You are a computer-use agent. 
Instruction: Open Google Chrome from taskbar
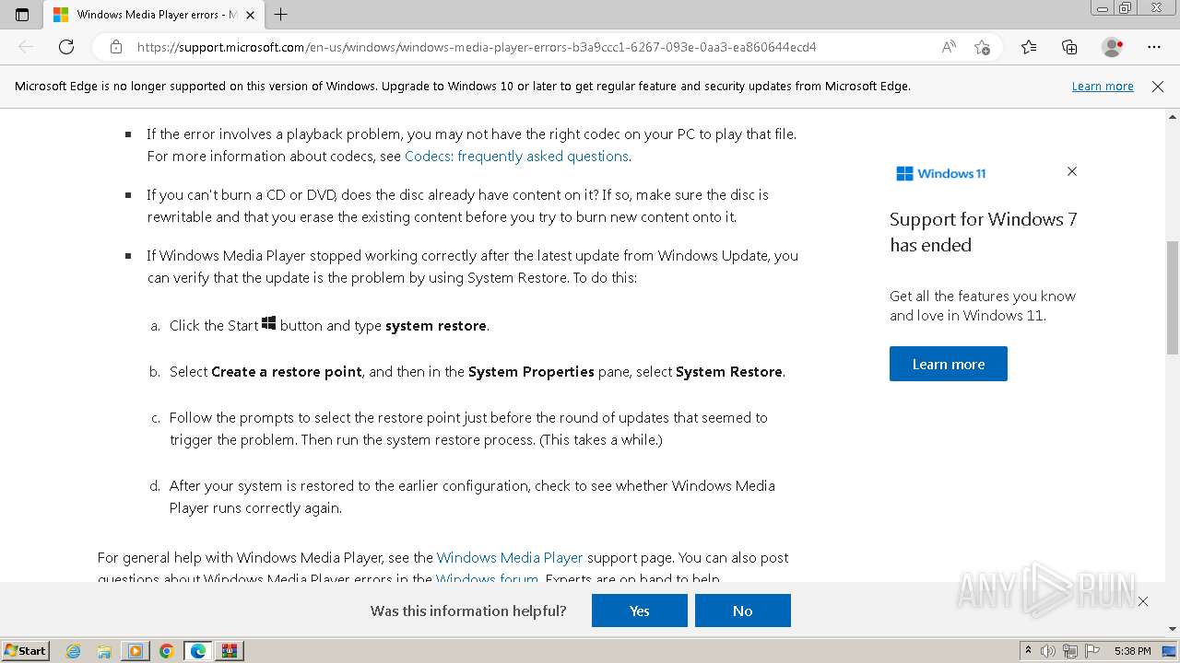[x=167, y=651]
